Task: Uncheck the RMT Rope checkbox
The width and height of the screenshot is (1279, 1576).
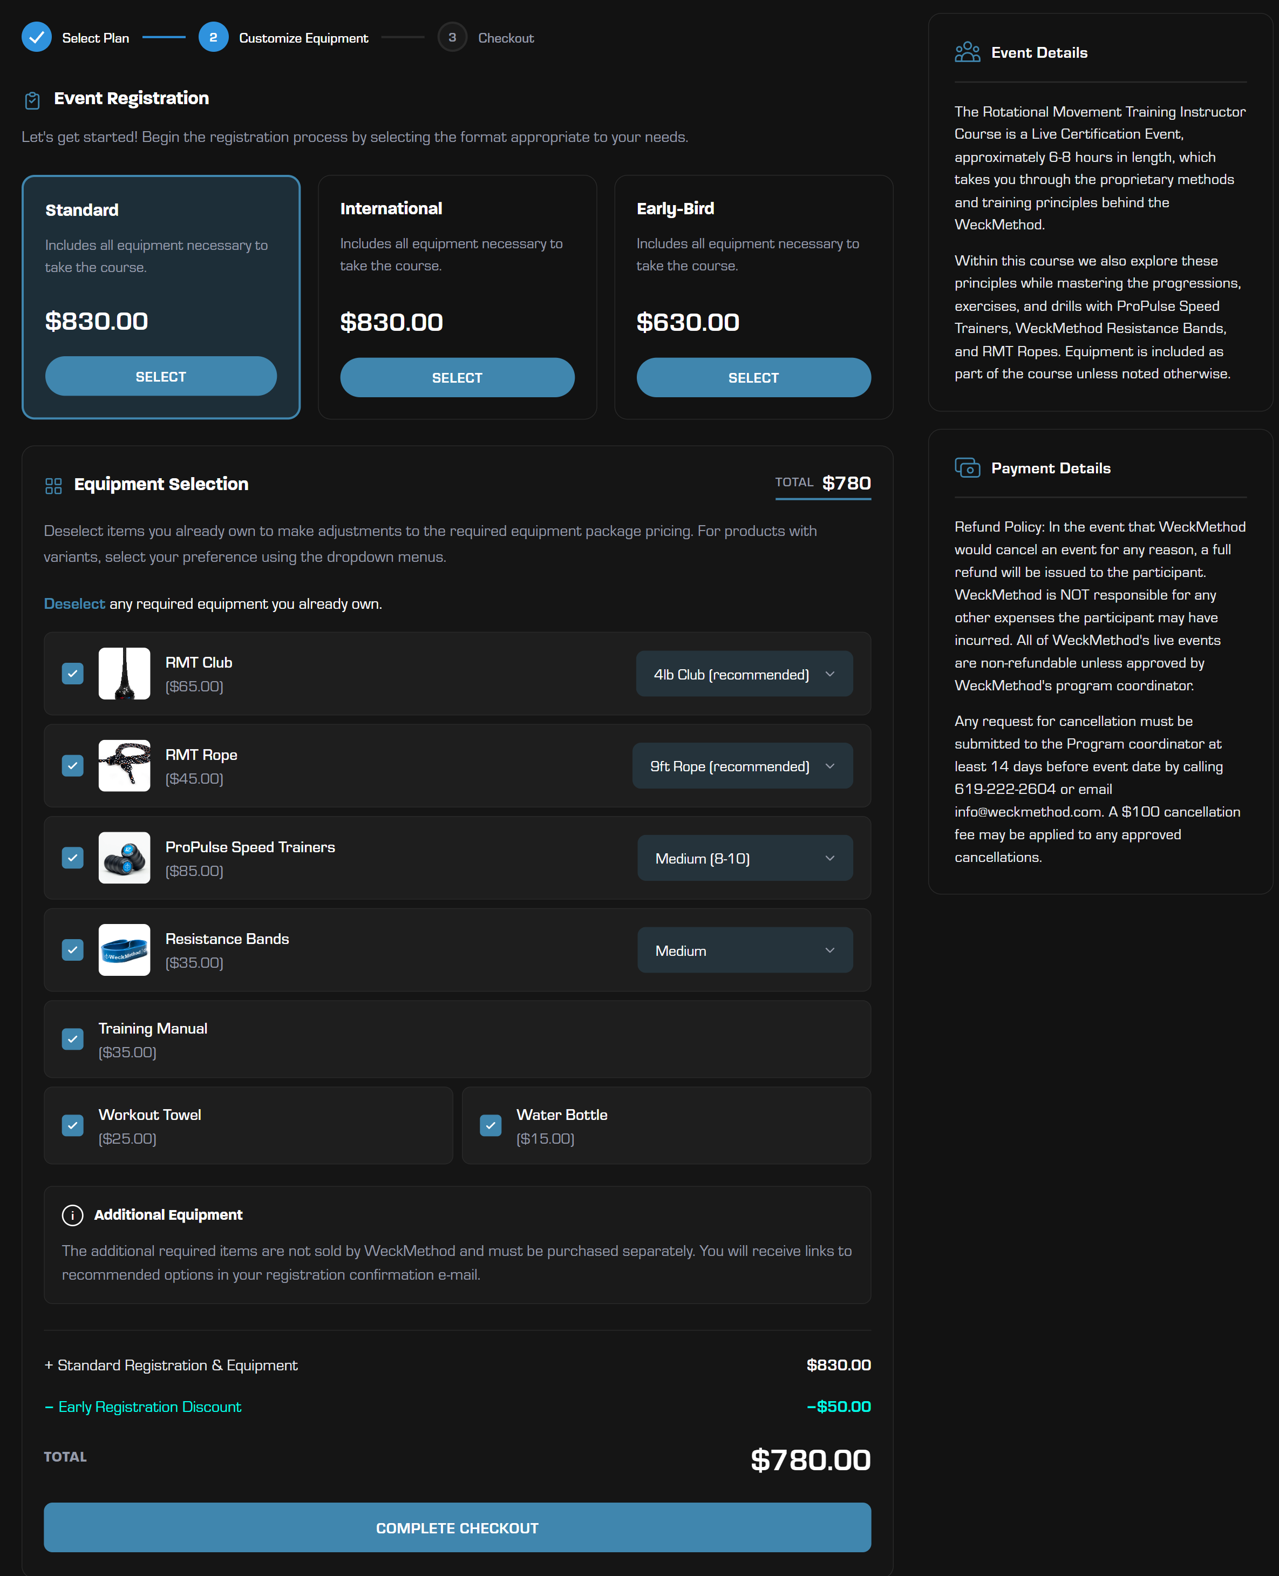Action: click(x=72, y=765)
